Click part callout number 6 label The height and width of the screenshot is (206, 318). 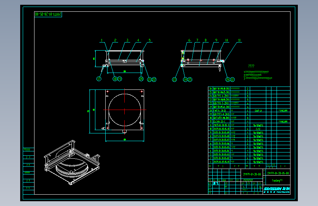[x=189, y=40]
